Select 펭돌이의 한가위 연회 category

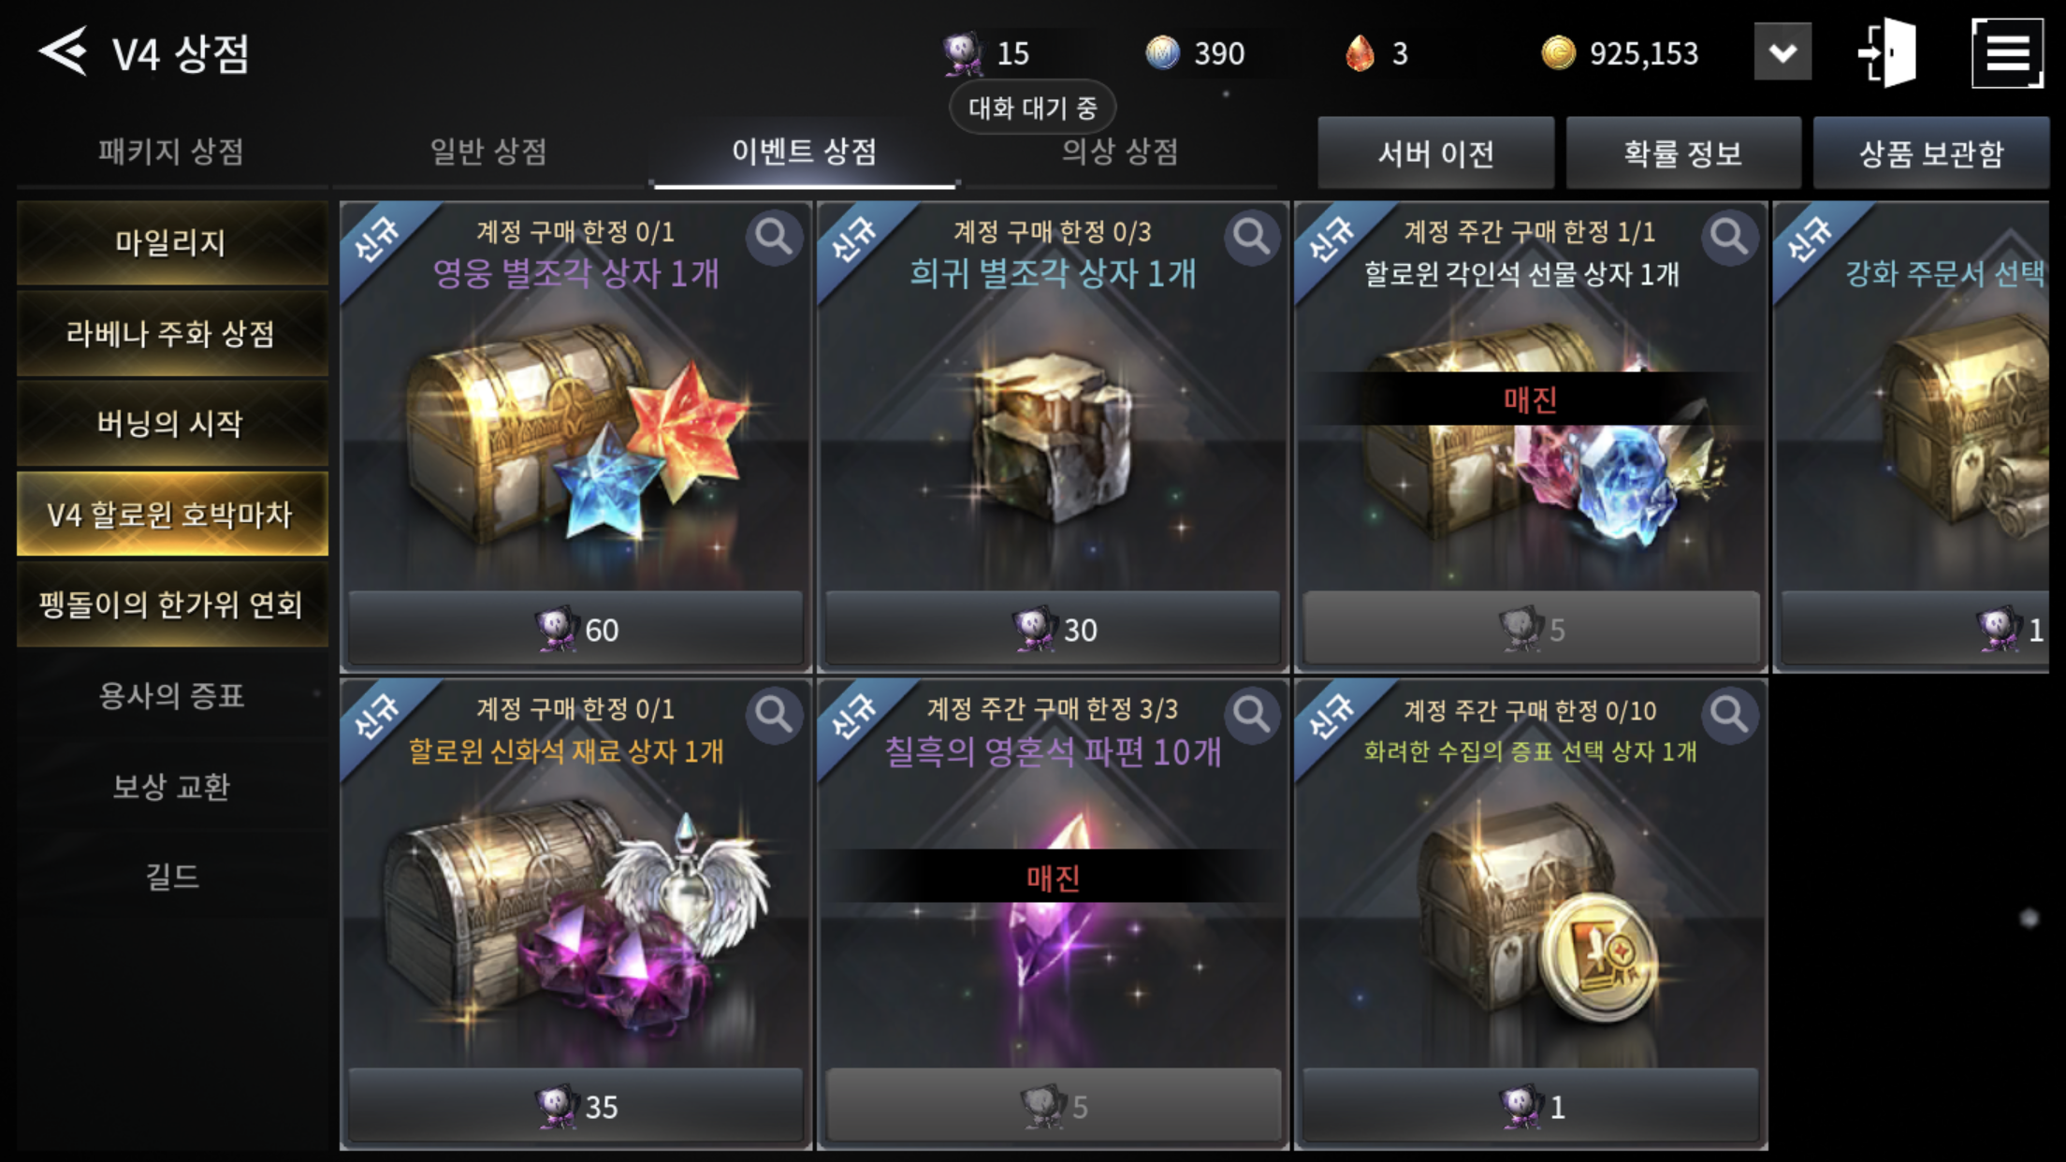point(172,605)
